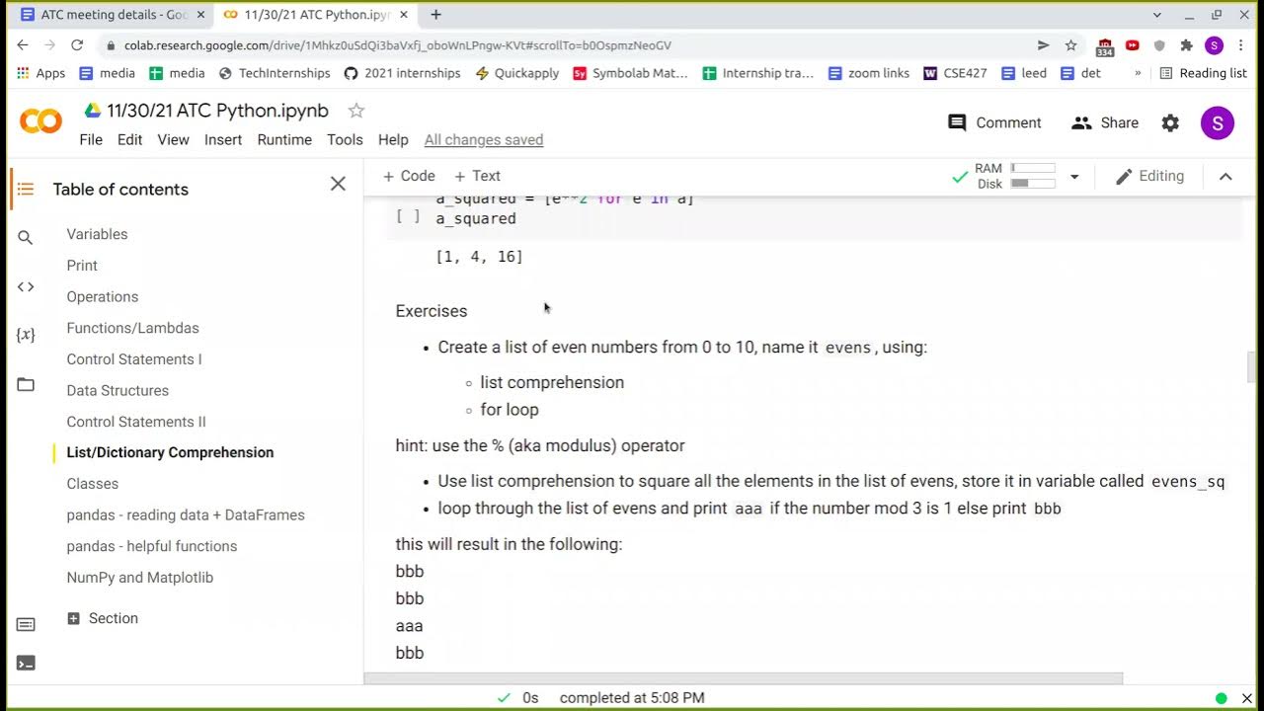The height and width of the screenshot is (711, 1264).
Task: Open the Apps bookmarks shortcut
Action: click(x=40, y=73)
